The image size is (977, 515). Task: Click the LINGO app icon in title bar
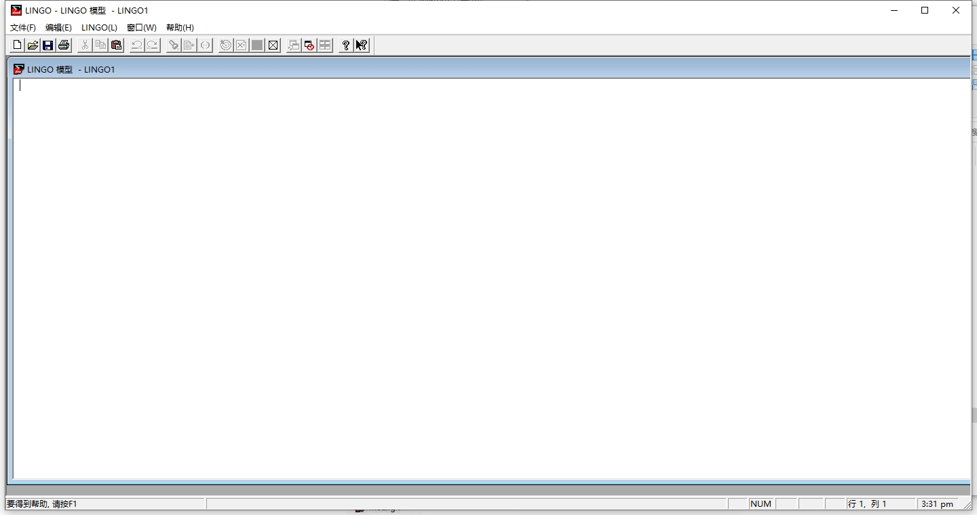coord(16,10)
